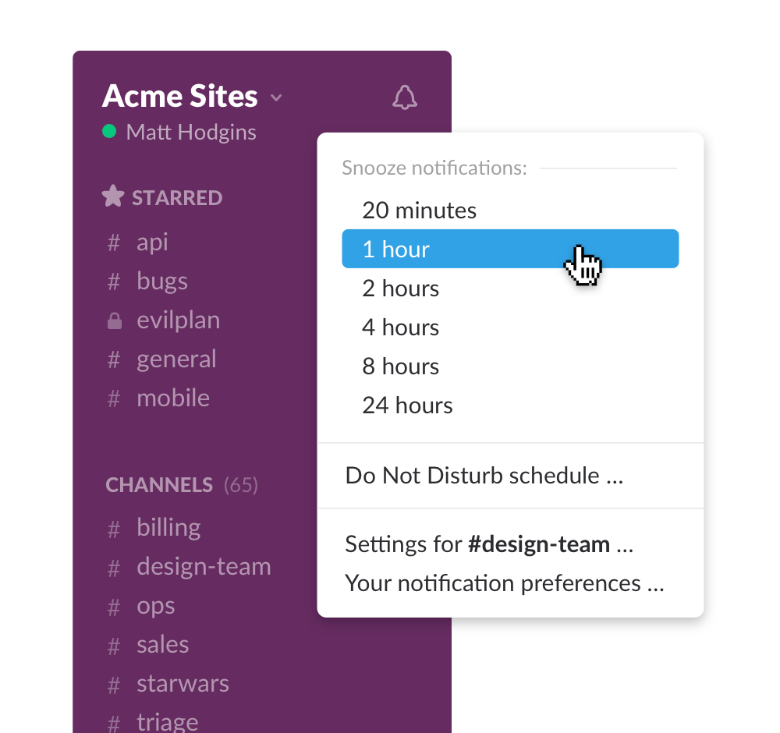Collapse the CHANNELS section

(159, 484)
